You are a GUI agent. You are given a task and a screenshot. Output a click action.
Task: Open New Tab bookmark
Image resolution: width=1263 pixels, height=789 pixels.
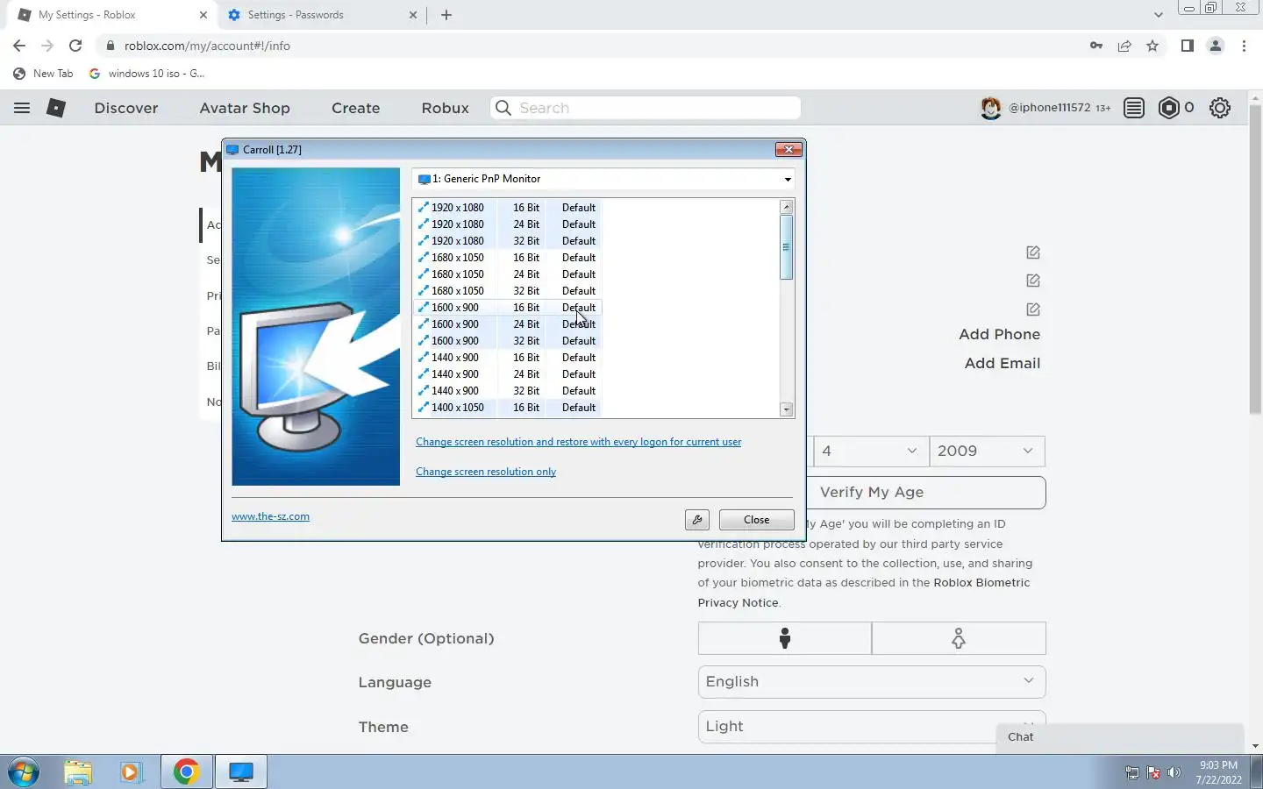coord(43,74)
